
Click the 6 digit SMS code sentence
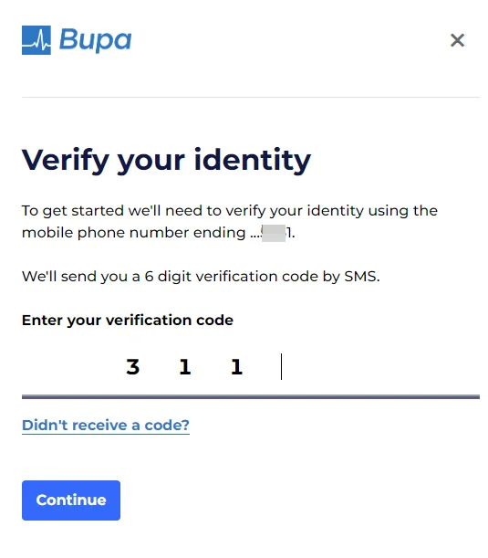tap(201, 277)
